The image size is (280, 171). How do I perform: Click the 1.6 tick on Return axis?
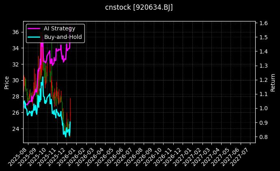click(x=263, y=23)
